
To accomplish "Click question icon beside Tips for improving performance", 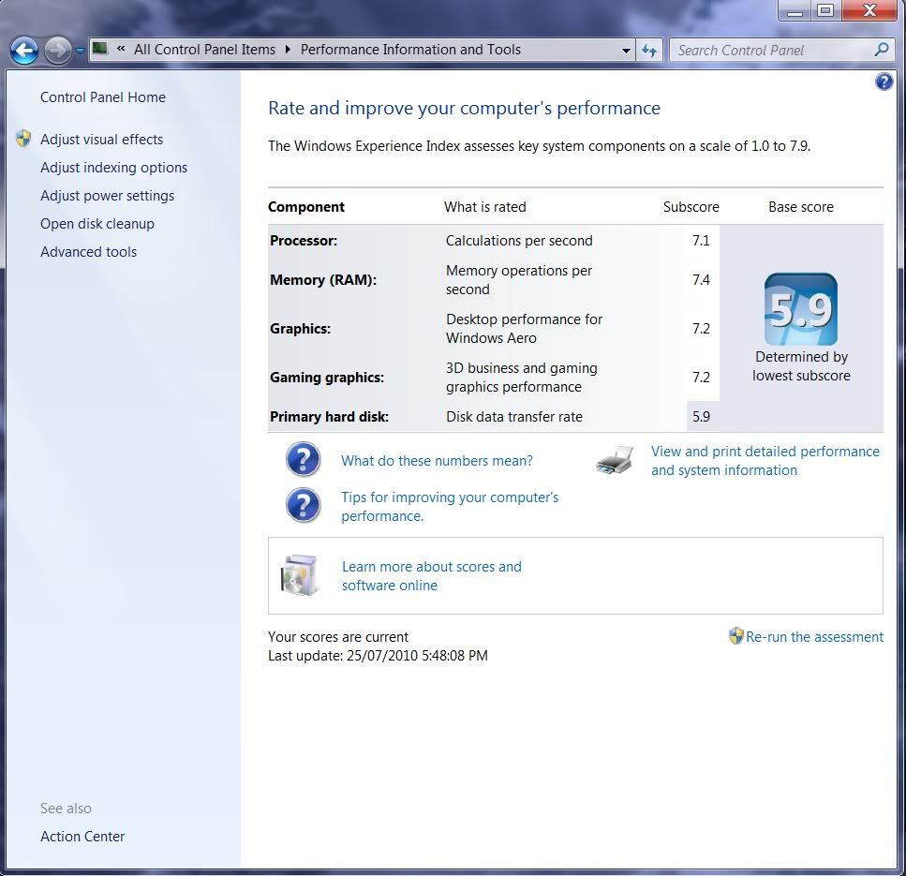I will pos(304,506).
